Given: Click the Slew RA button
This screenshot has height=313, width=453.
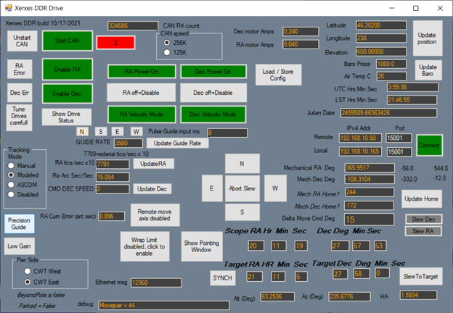Looking at the screenshot, I should 423,231.
